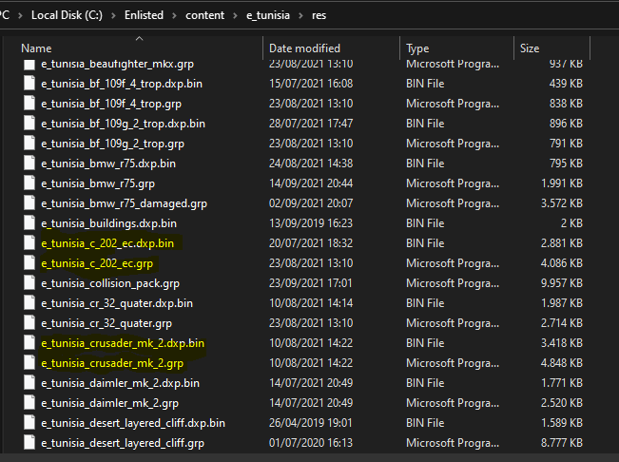Select file e_tunisia_desert_layered_cliff.grp
The image size is (619, 462).
123,443
